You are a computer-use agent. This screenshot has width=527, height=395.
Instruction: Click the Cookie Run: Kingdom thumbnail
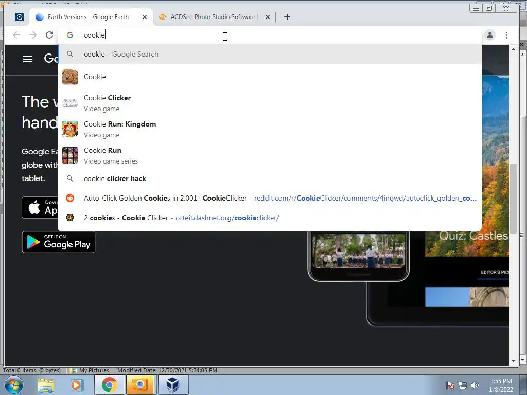[x=70, y=129]
